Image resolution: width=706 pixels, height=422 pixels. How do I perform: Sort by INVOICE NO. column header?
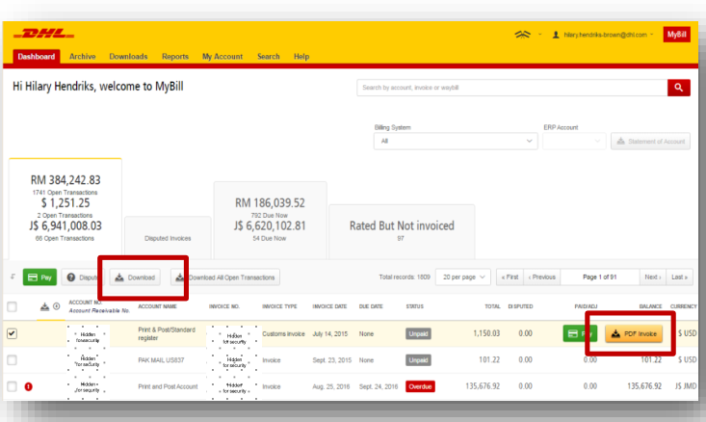[x=223, y=306]
